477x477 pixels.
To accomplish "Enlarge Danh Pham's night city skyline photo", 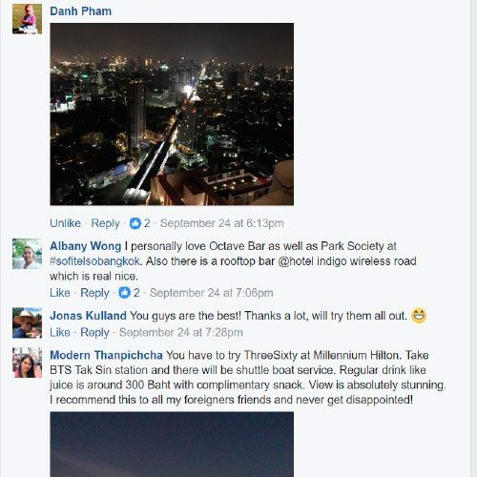I will 172,114.
